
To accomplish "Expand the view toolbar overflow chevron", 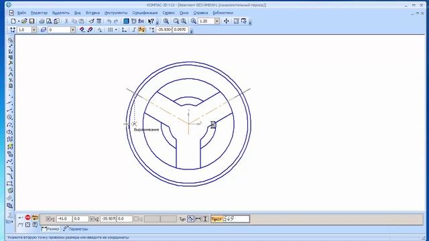I will pyautogui.click(x=250, y=23).
